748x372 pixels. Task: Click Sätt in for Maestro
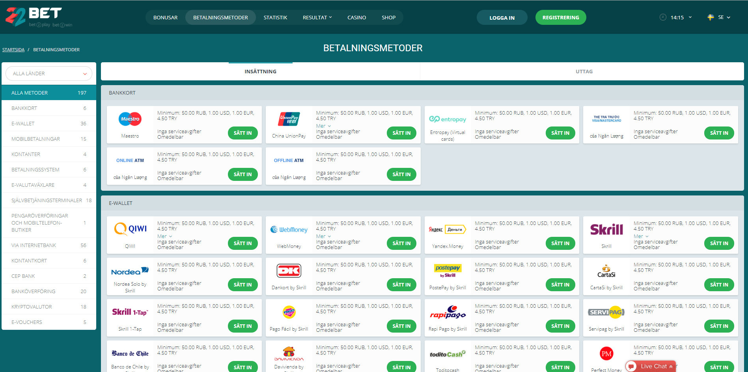click(242, 133)
